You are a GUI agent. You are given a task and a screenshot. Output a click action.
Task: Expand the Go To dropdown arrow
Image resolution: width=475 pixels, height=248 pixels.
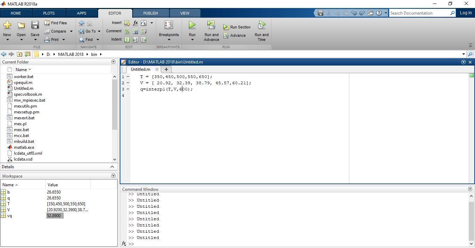(99, 31)
